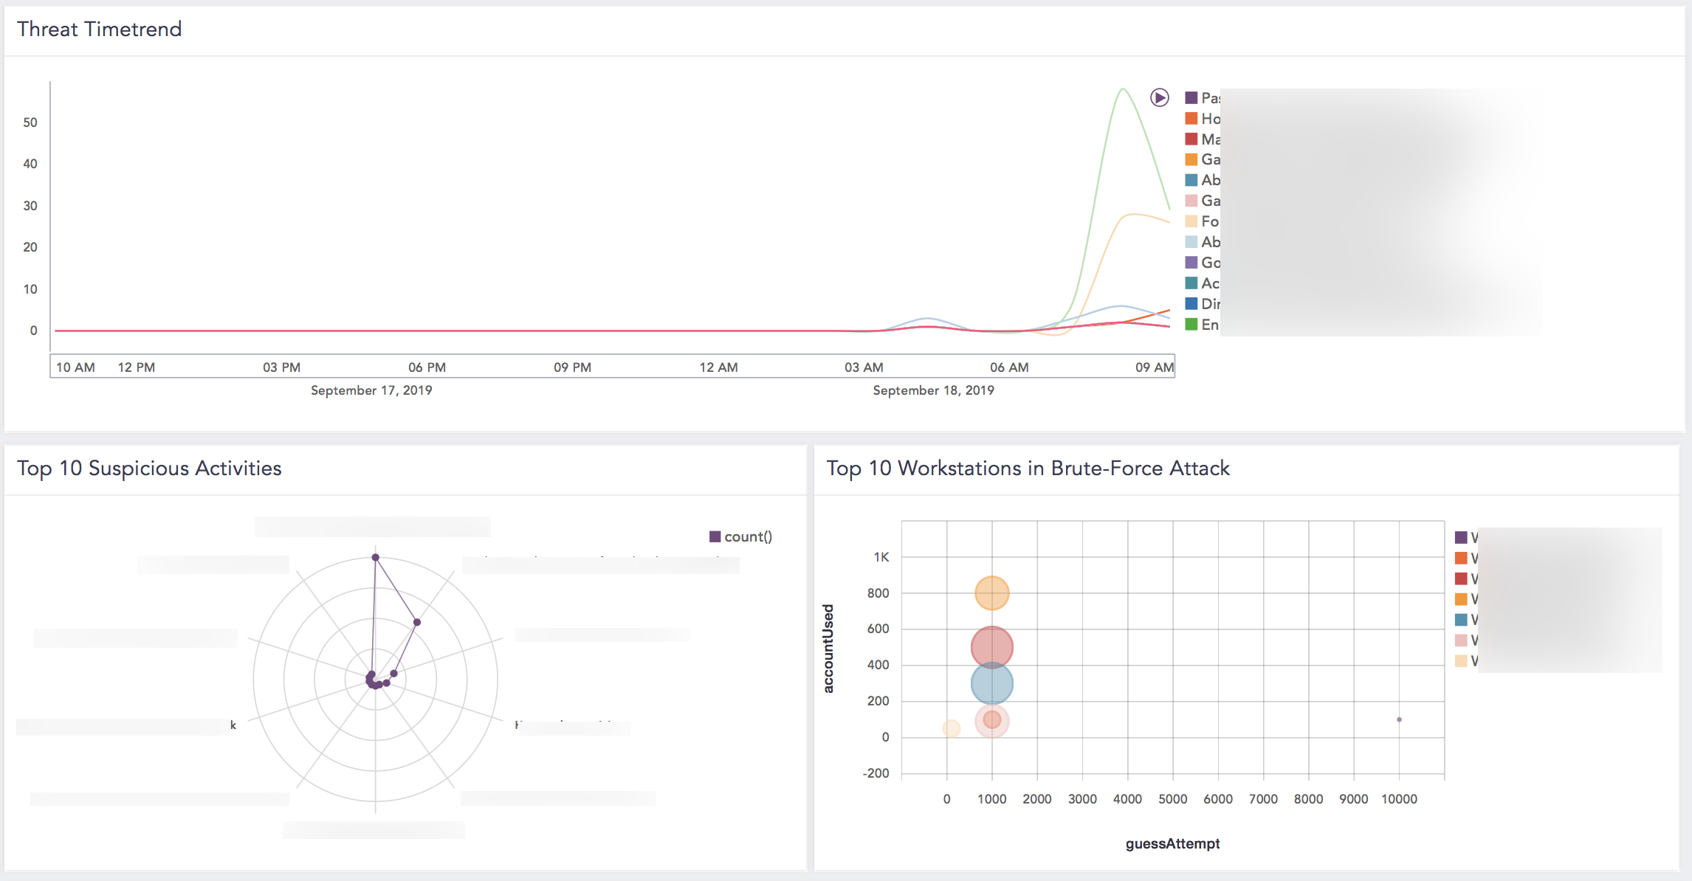Click the 'Top 10 Suspicious Activities' panel title

pyautogui.click(x=149, y=469)
